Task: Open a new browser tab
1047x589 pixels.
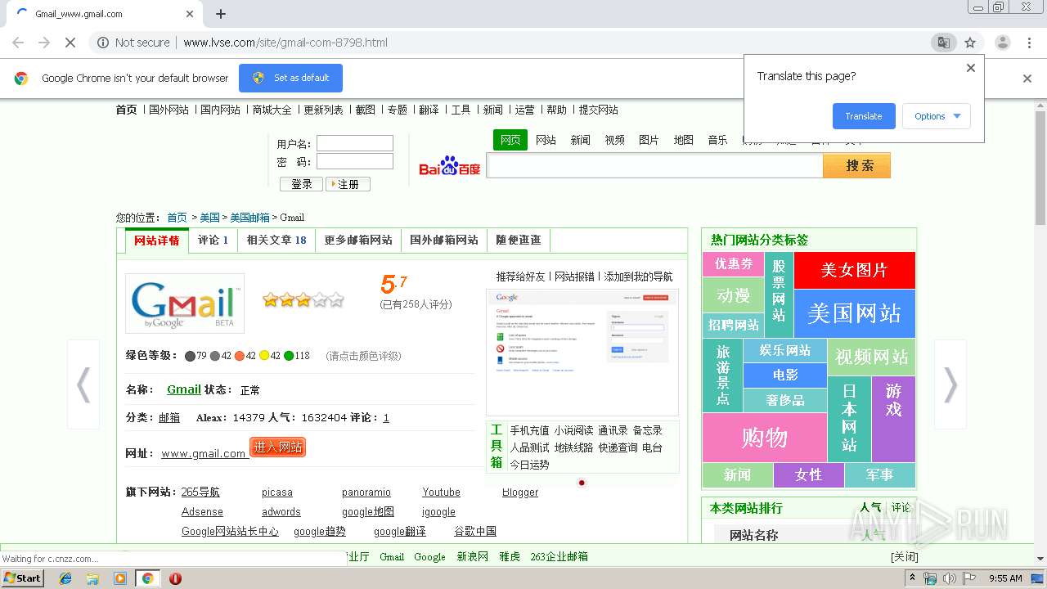Action: click(x=221, y=14)
